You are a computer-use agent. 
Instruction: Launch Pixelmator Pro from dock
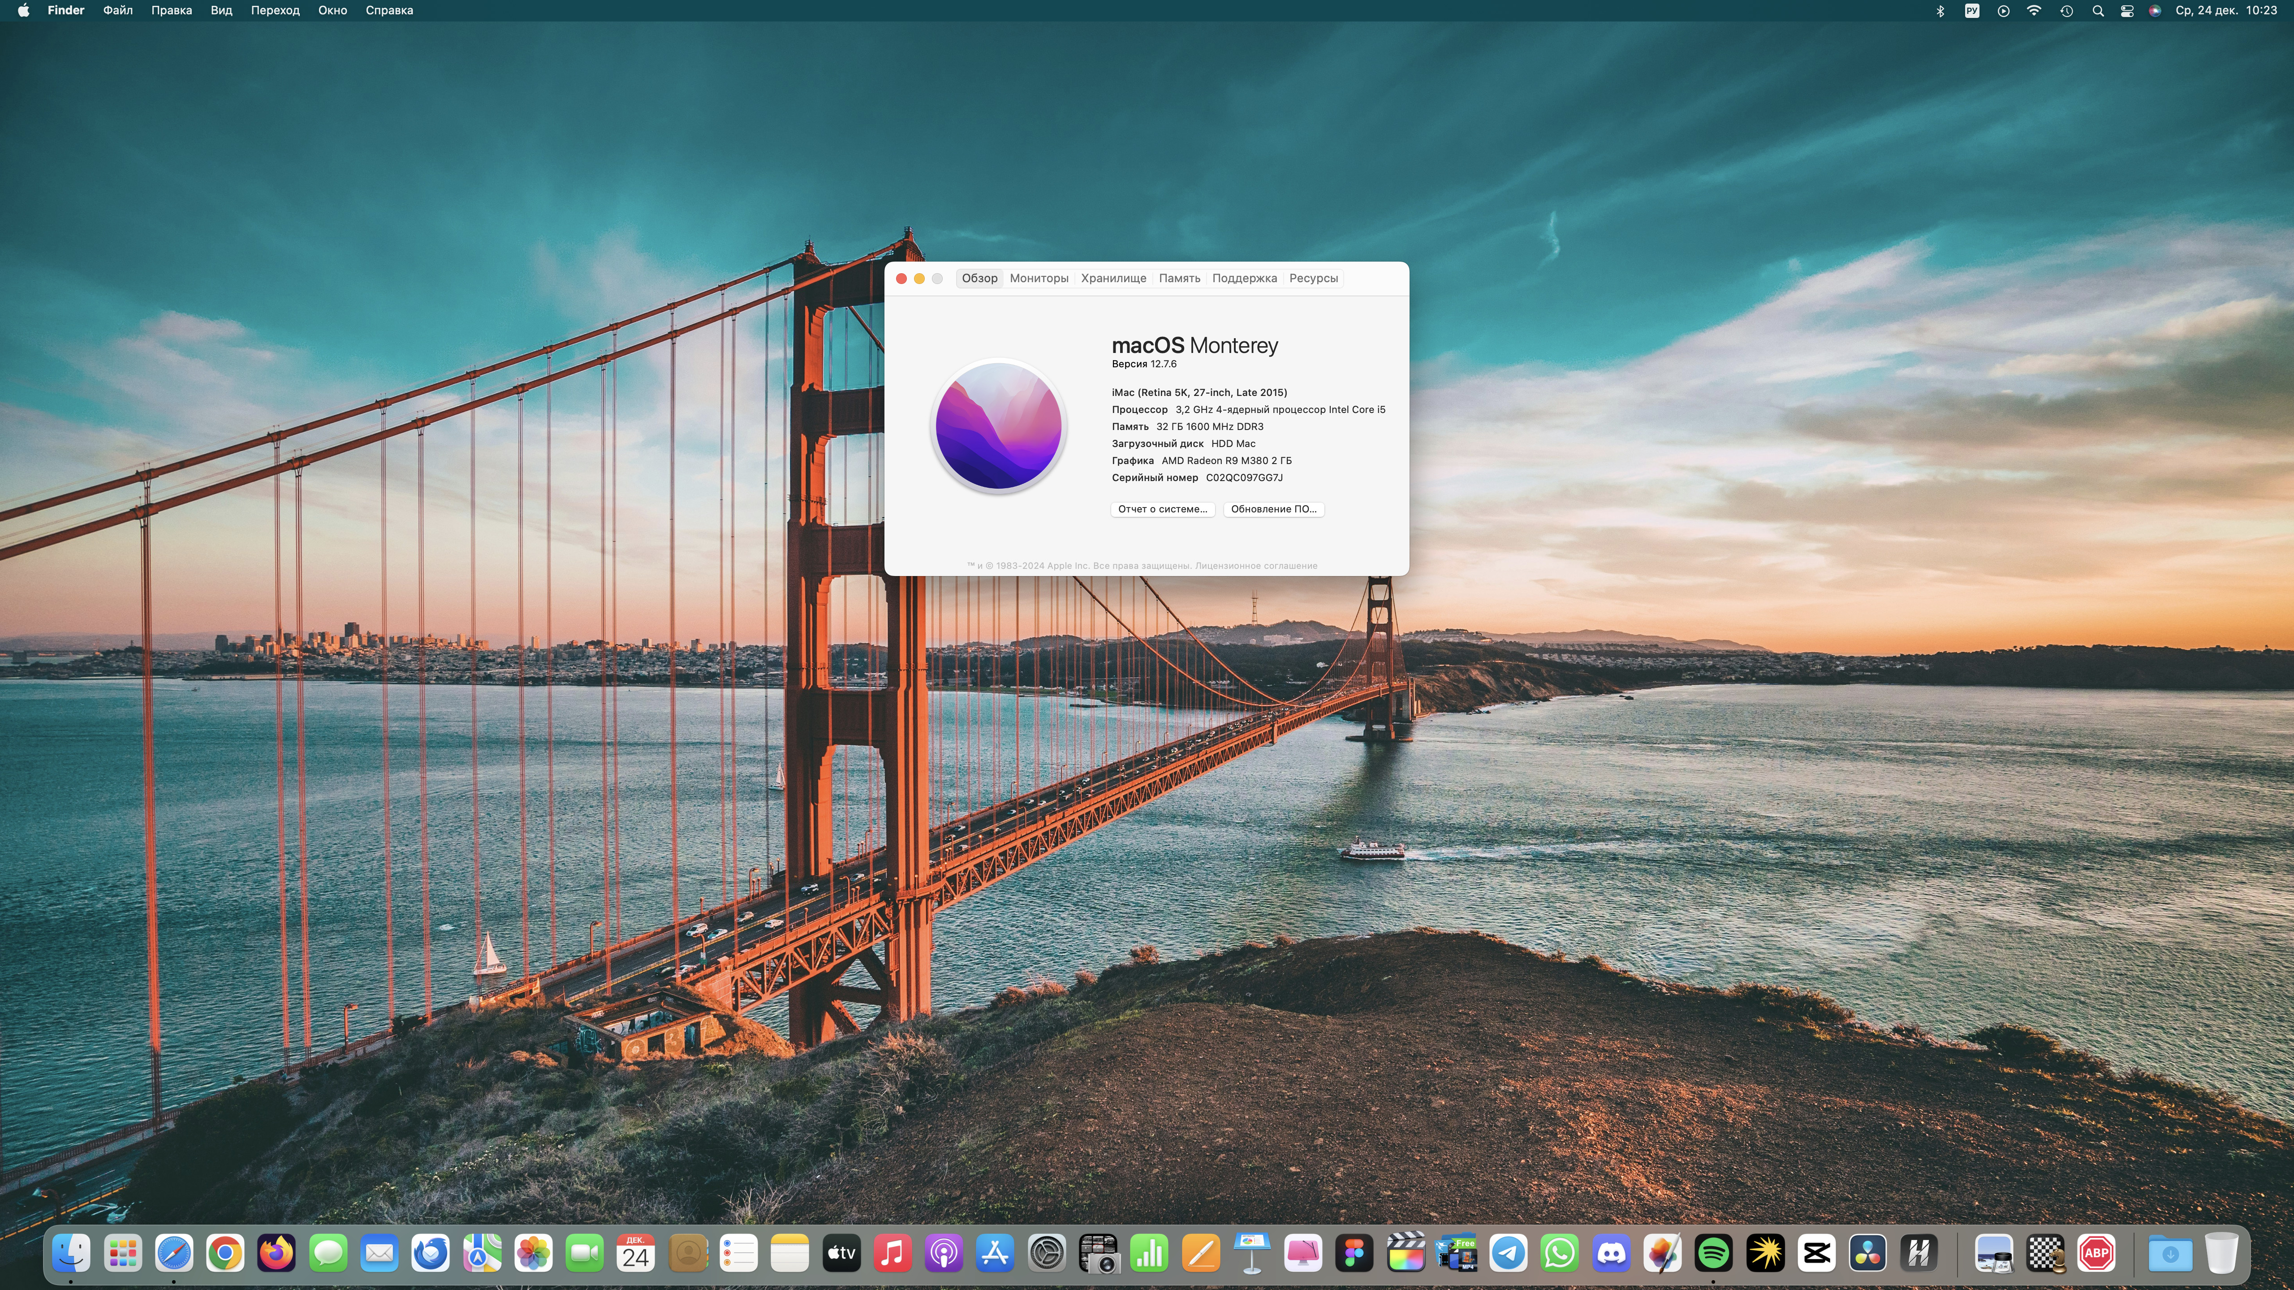1663,1254
